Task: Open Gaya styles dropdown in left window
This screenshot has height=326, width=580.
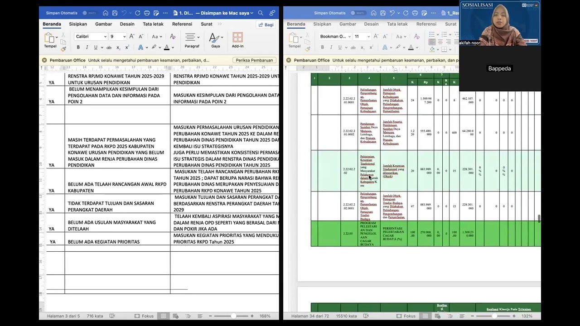Action: click(x=216, y=40)
